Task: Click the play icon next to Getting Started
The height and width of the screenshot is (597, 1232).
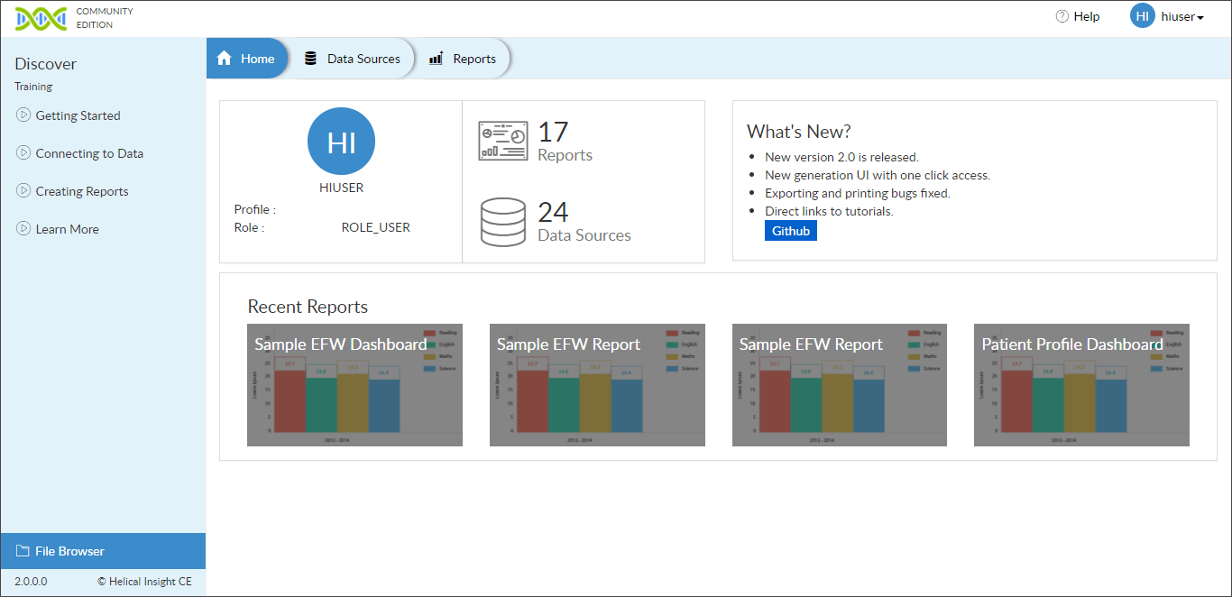Action: coord(22,115)
